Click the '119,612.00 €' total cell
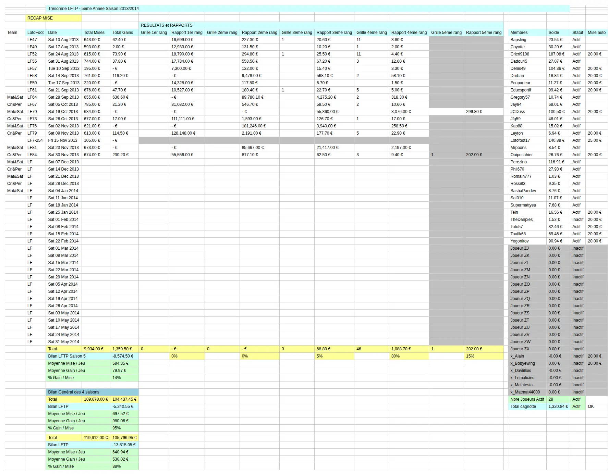 click(96, 438)
